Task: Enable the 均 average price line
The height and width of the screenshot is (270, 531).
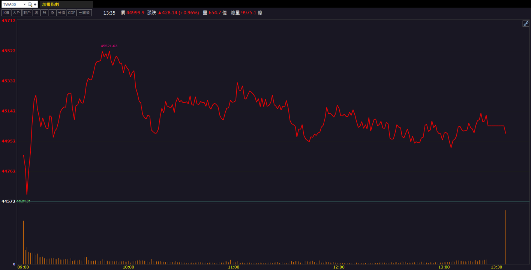Action: coord(36,13)
